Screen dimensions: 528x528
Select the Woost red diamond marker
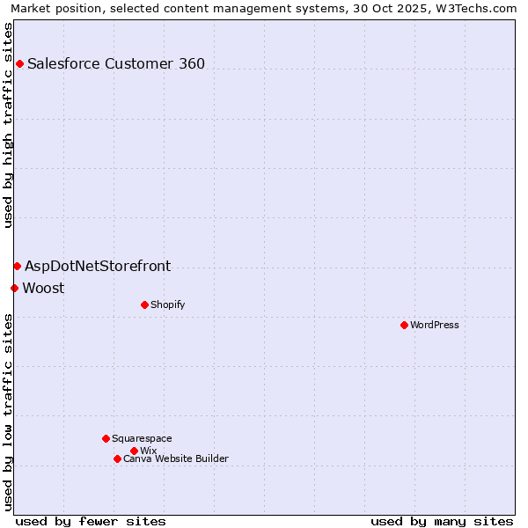(14, 288)
